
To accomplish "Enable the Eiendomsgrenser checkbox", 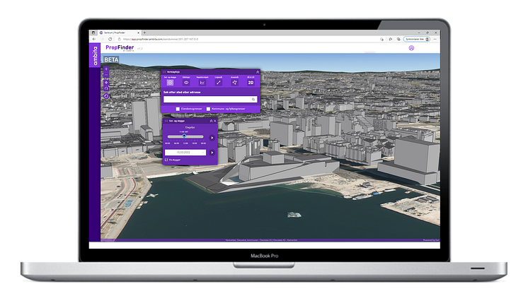I will (x=178, y=109).
